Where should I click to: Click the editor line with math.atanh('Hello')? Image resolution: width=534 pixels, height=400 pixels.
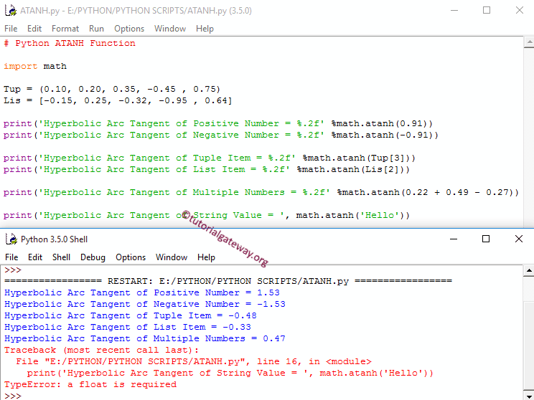coord(207,215)
